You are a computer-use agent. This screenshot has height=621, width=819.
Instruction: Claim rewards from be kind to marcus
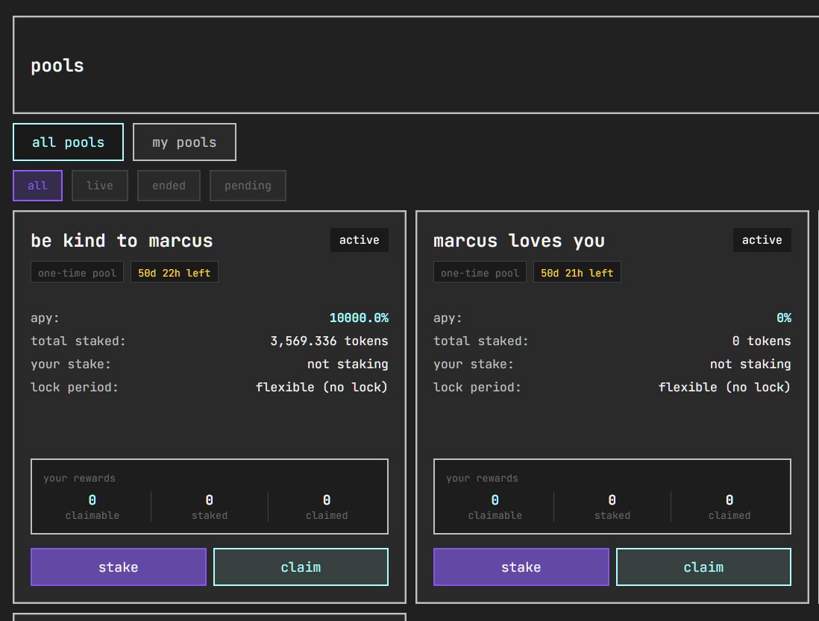click(x=301, y=567)
